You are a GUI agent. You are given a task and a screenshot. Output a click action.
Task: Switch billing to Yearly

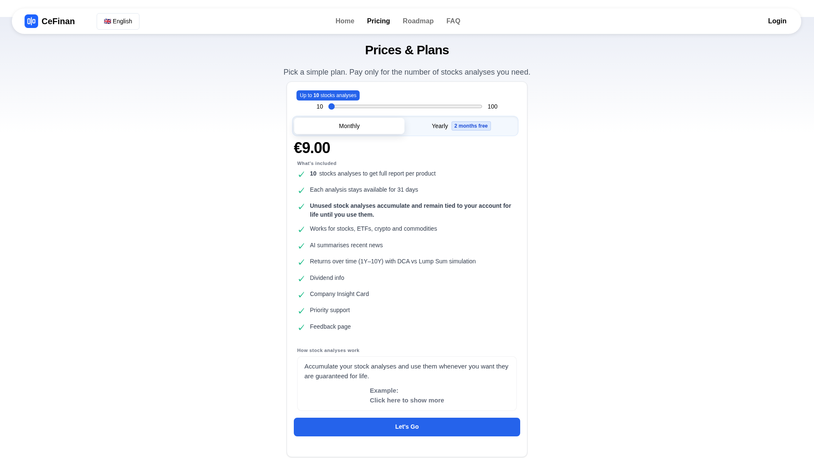click(x=440, y=126)
